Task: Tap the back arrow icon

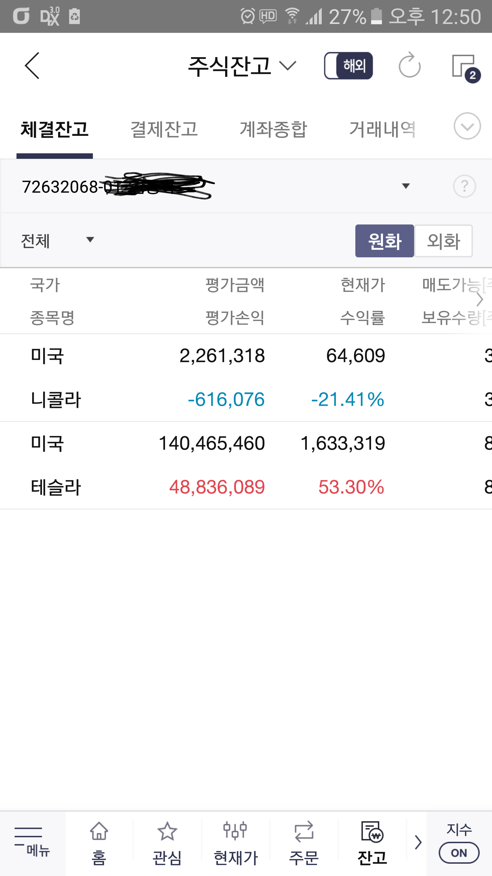Action: pos(32,66)
